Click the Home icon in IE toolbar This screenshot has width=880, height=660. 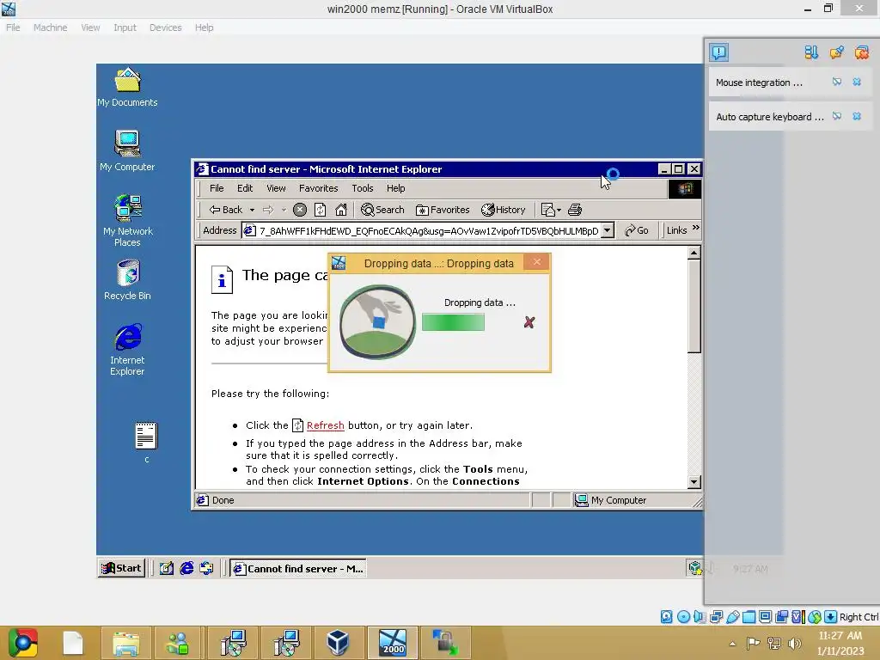[x=340, y=210]
